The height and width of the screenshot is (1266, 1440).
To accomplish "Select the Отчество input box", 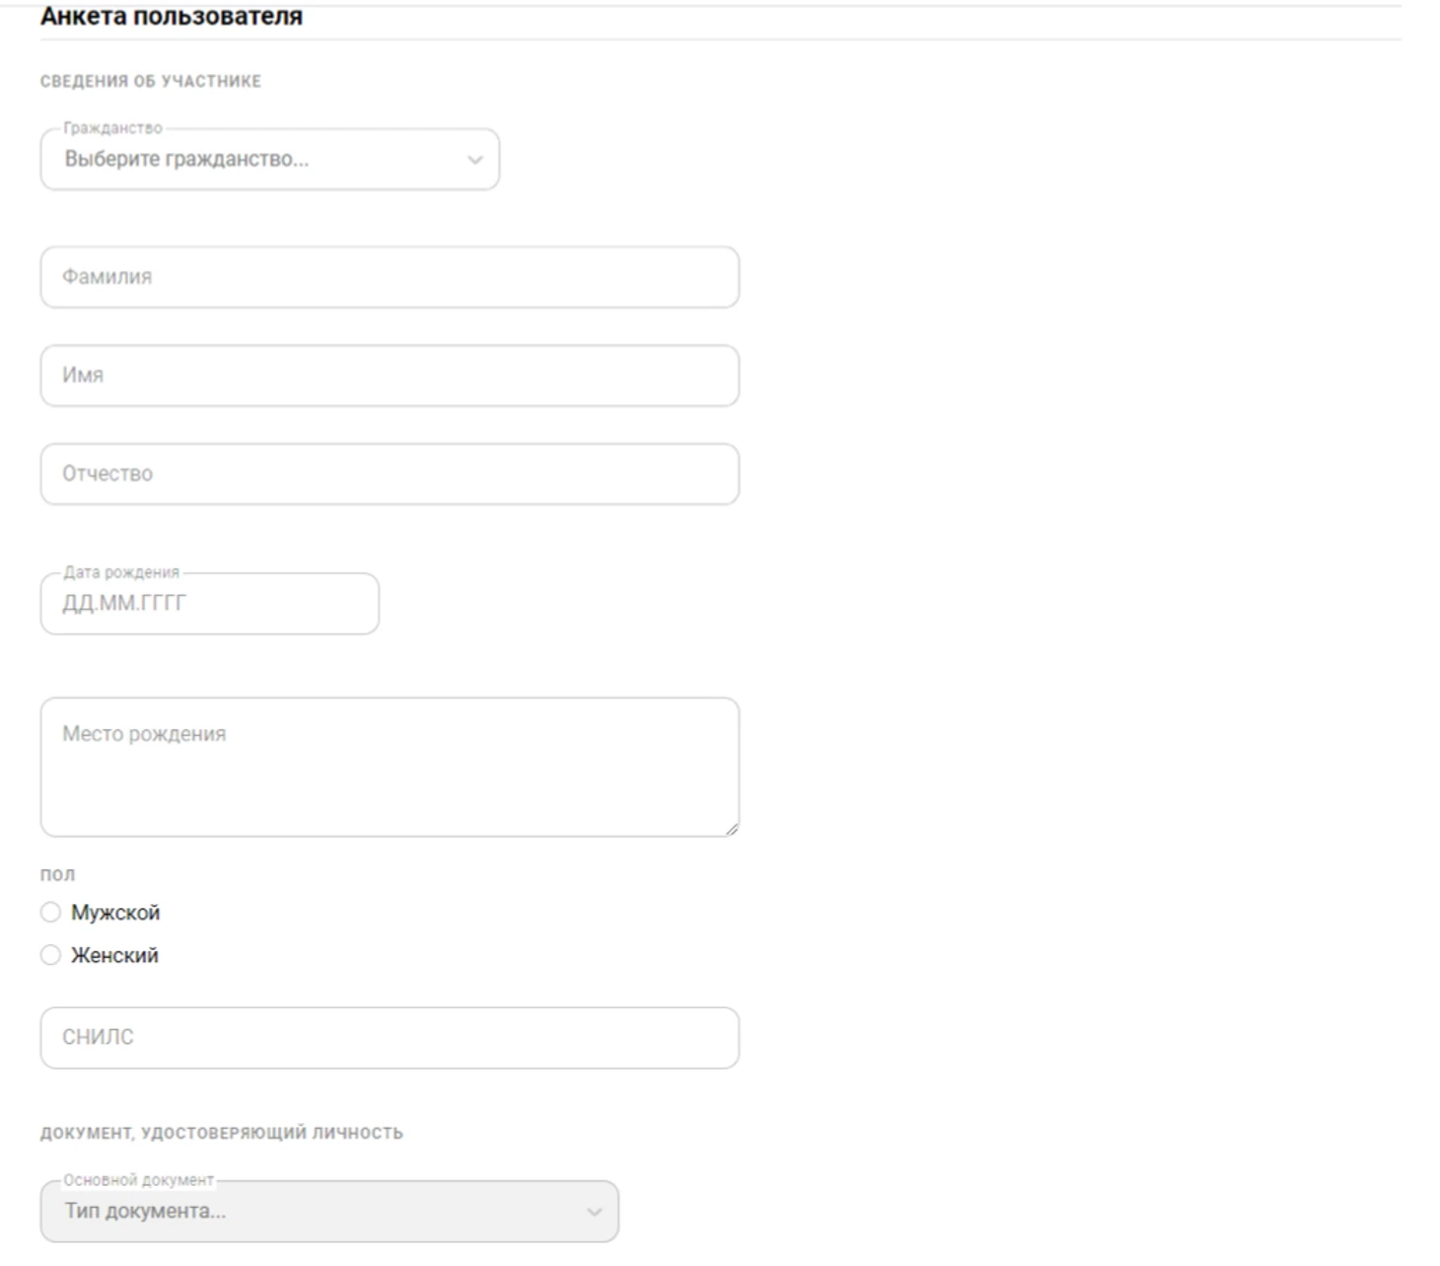I will point(390,475).
